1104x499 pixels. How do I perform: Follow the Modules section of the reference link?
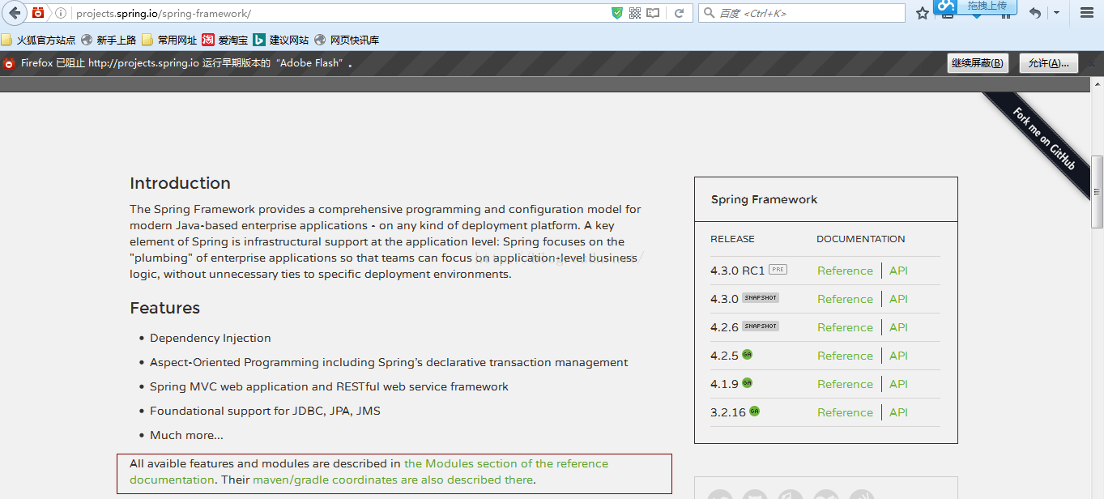click(x=505, y=464)
